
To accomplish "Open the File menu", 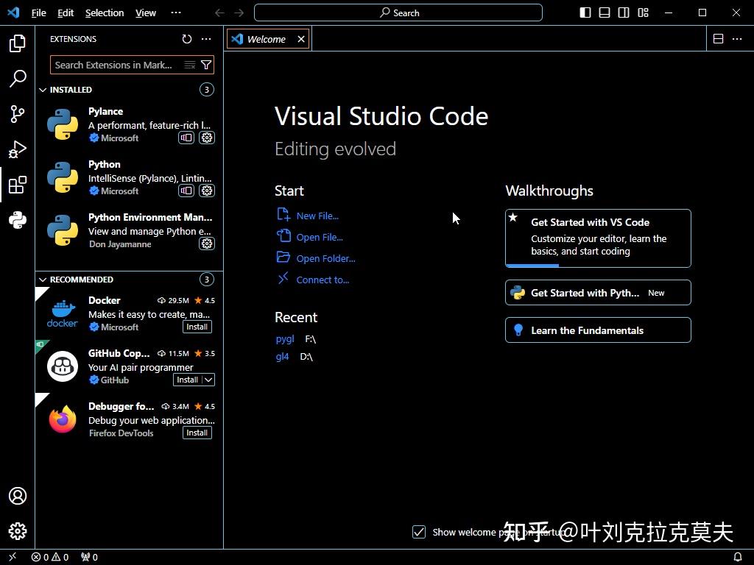I will click(x=38, y=13).
